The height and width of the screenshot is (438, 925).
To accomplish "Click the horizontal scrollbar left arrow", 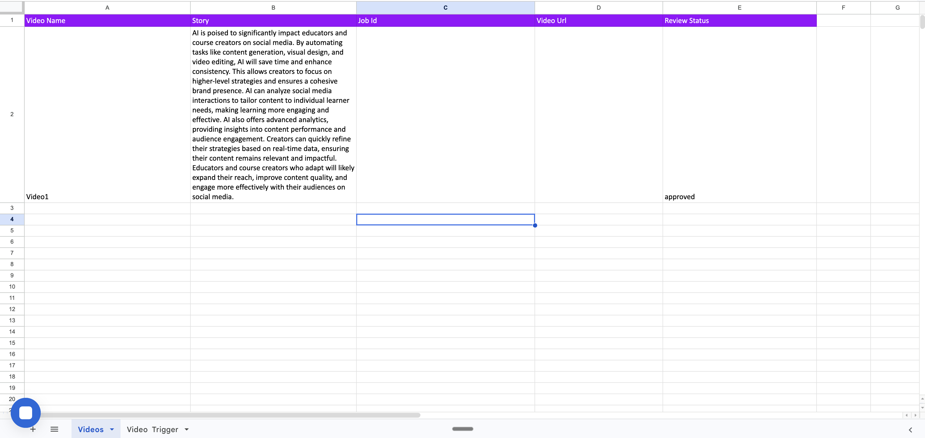I will [907, 416].
